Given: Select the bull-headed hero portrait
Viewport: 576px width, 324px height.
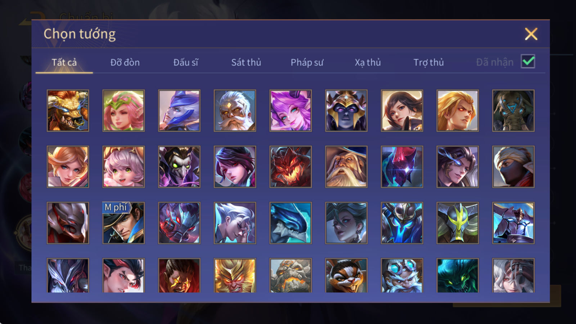Looking at the screenshot, I should tap(68, 111).
